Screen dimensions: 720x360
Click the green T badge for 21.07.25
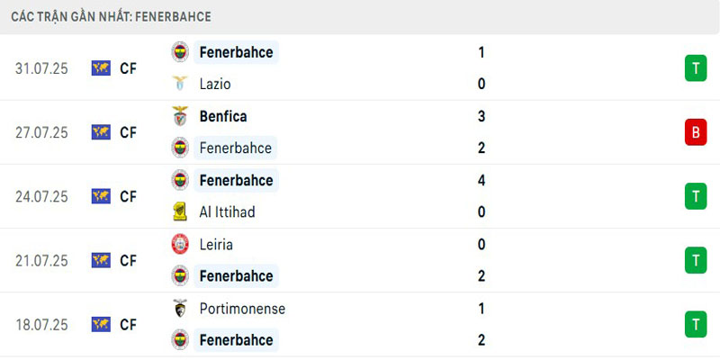coord(695,260)
